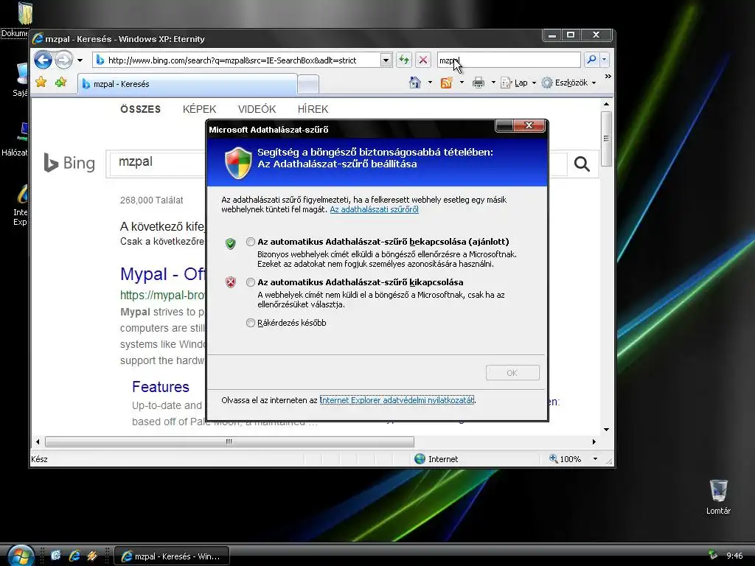Screen dimensions: 755x566
Task: Click the Bing logo
Action: (69, 163)
